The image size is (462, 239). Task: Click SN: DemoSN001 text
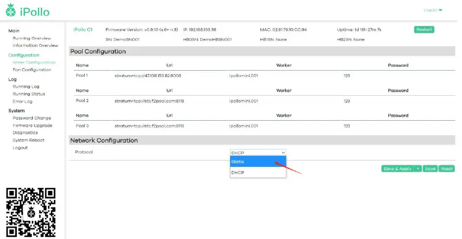[x=122, y=39]
